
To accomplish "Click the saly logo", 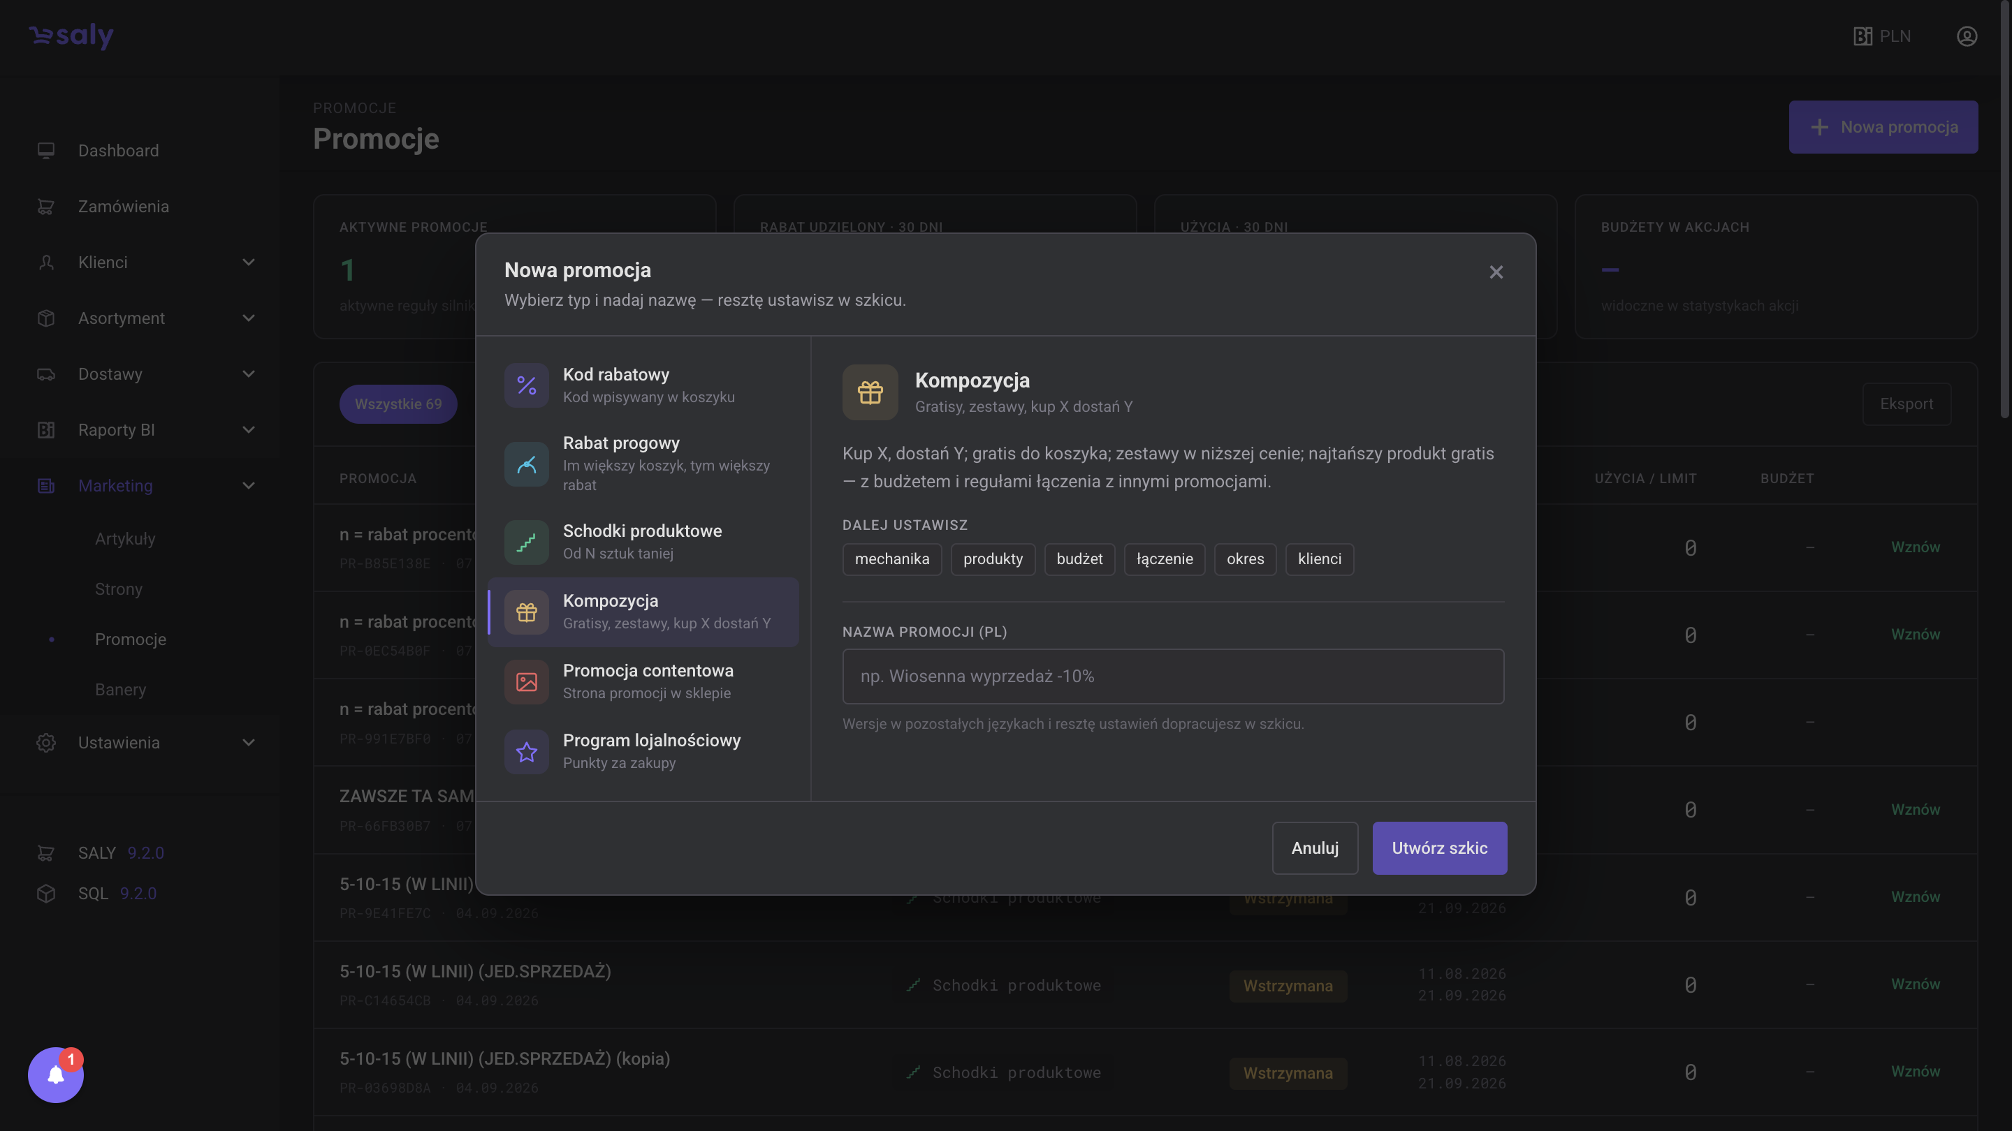I will pyautogui.click(x=71, y=36).
